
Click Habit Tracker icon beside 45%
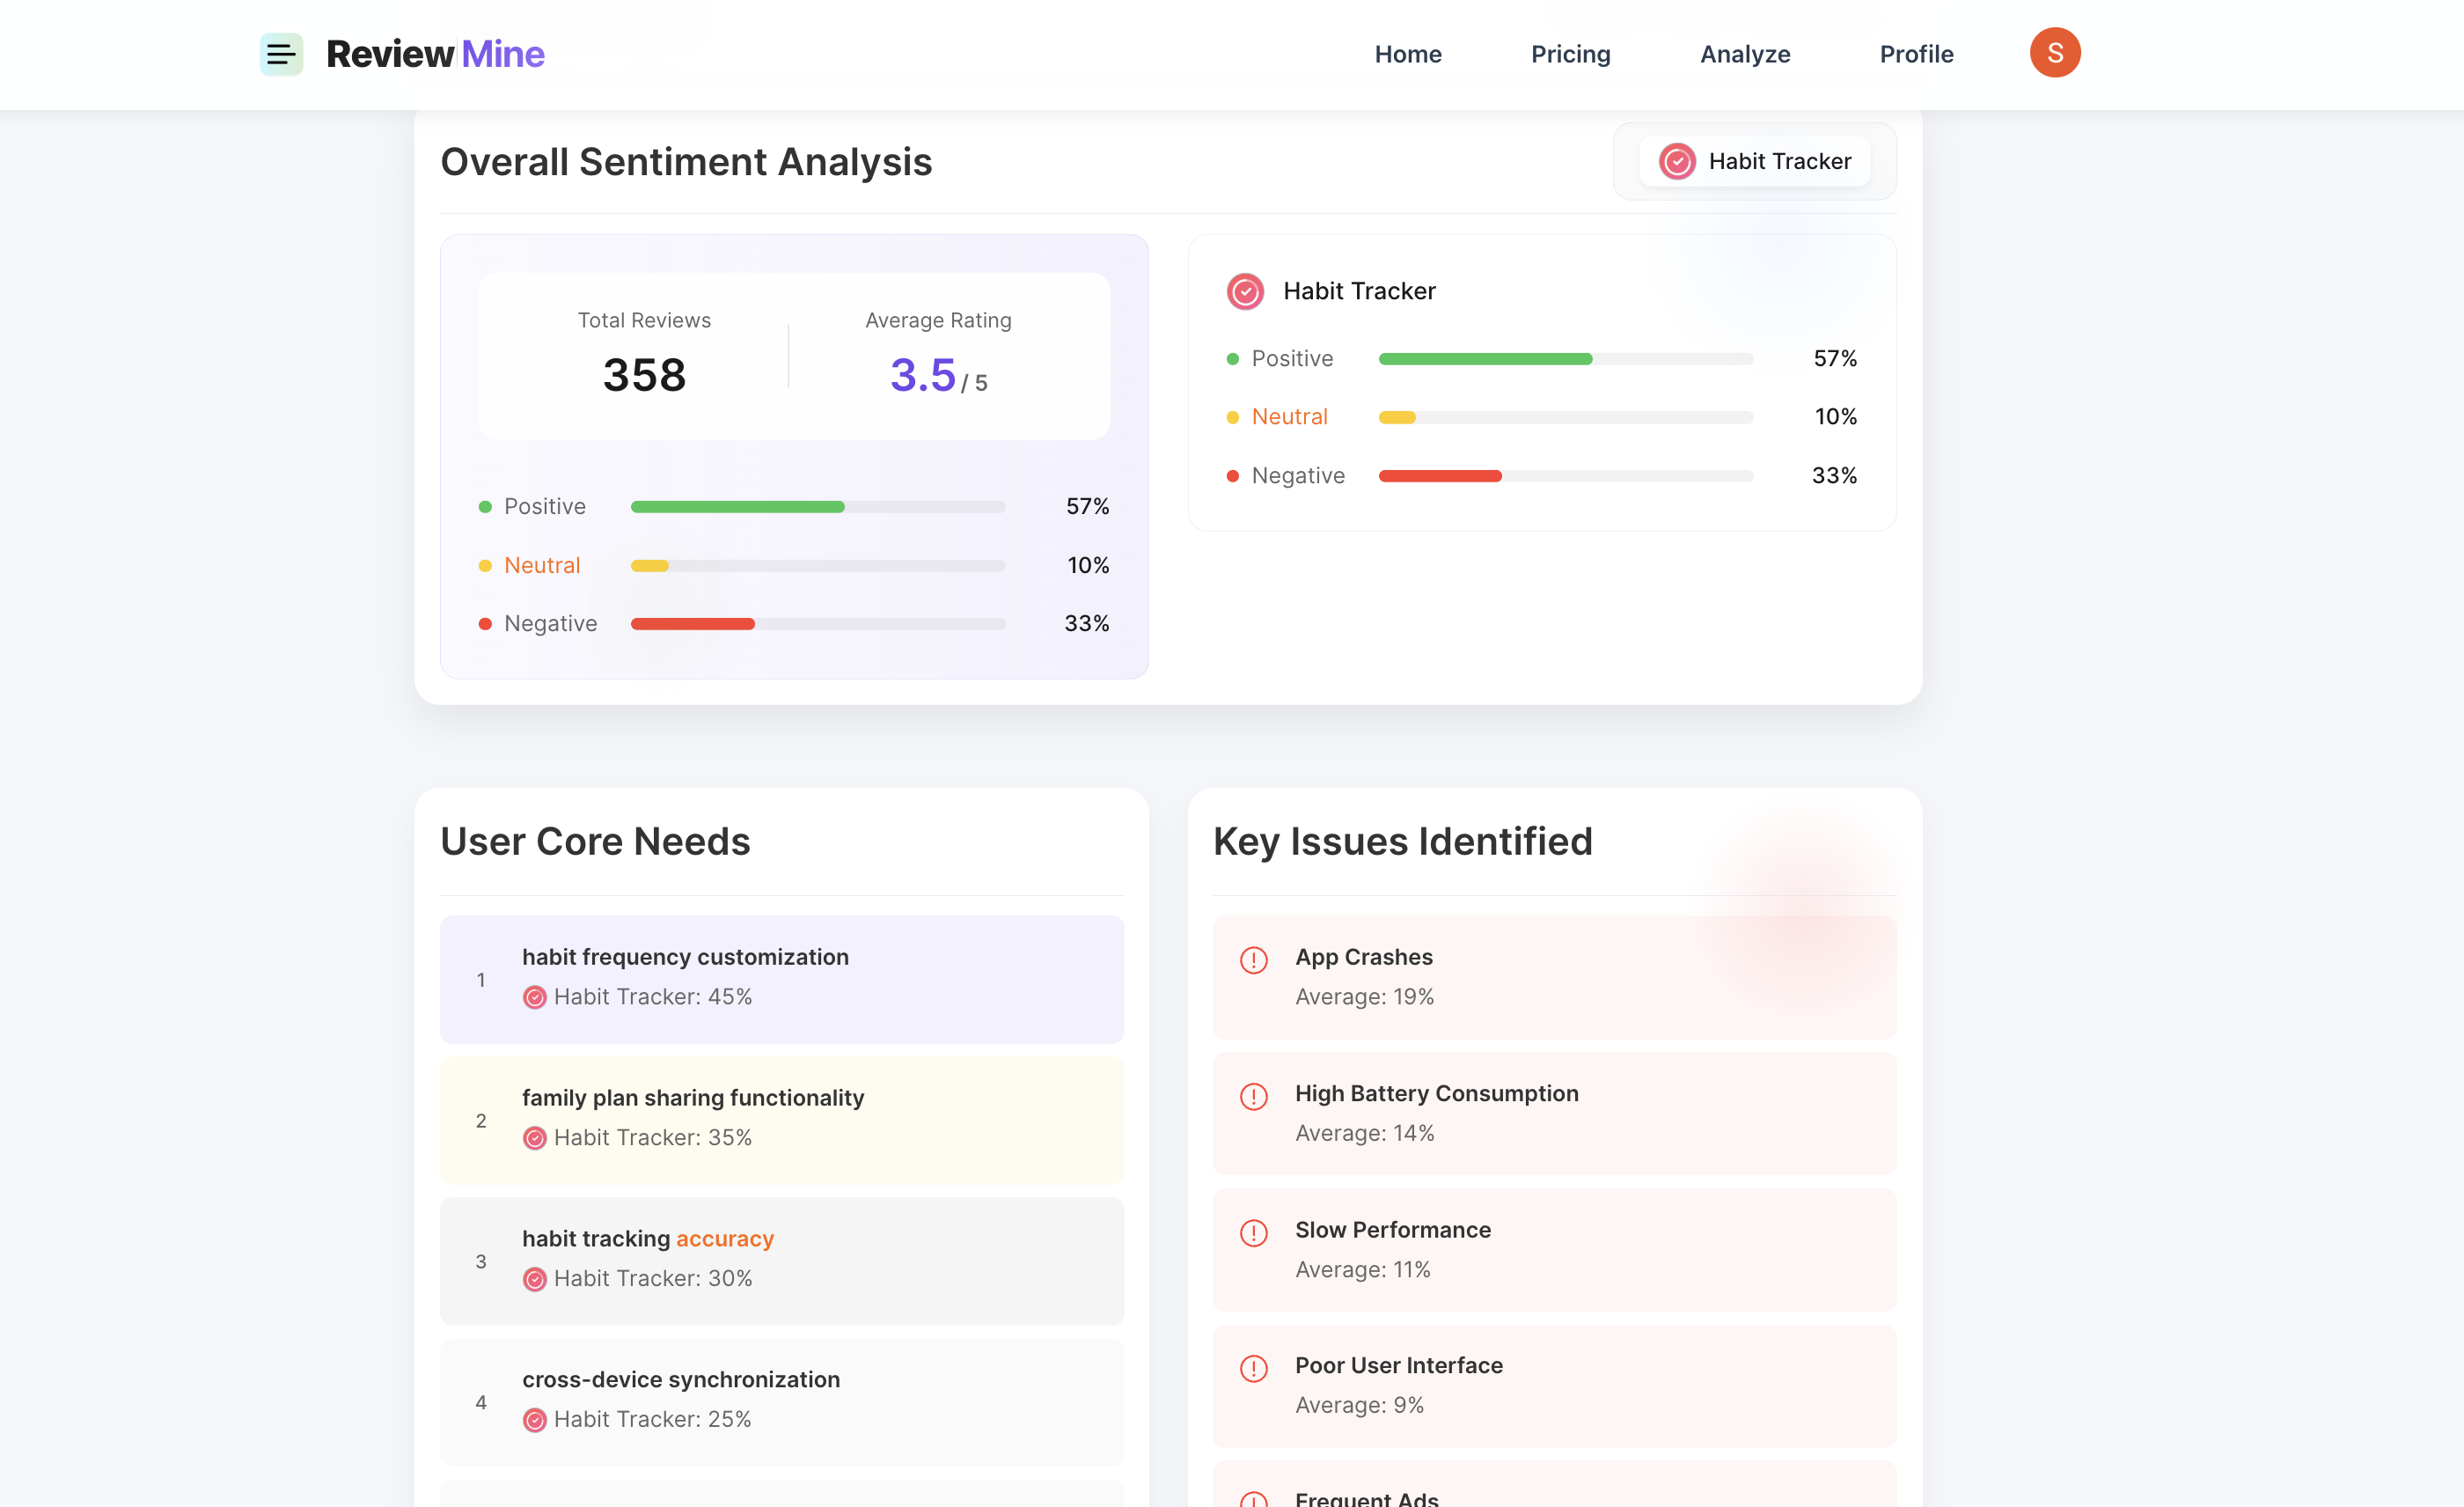535,997
